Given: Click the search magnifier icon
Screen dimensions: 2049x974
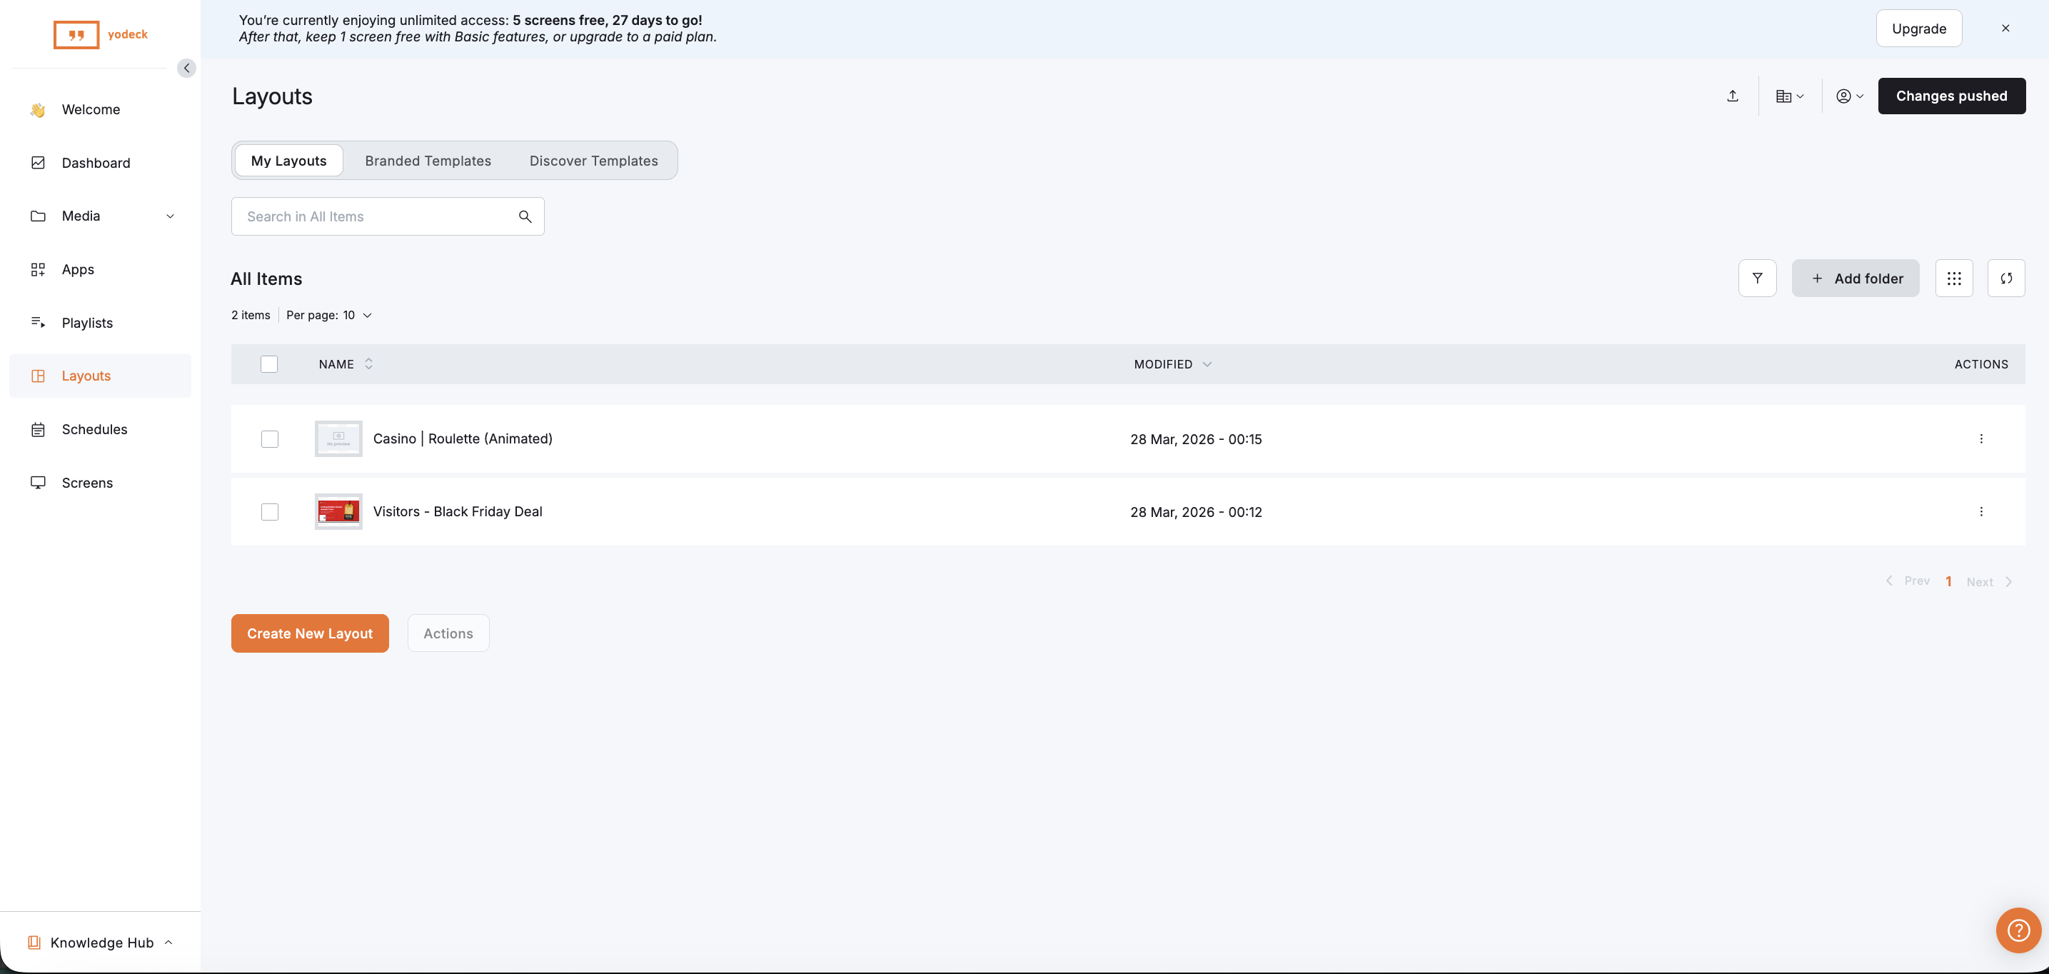Looking at the screenshot, I should (525, 216).
